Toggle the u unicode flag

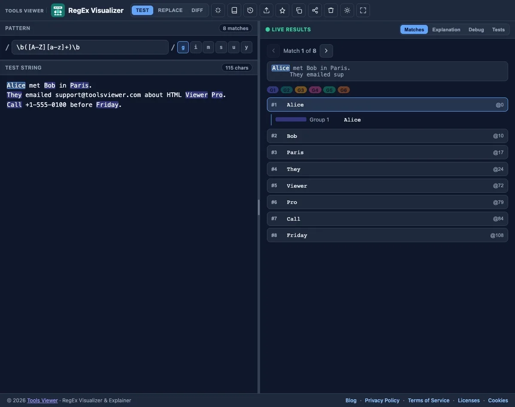pos(233,47)
